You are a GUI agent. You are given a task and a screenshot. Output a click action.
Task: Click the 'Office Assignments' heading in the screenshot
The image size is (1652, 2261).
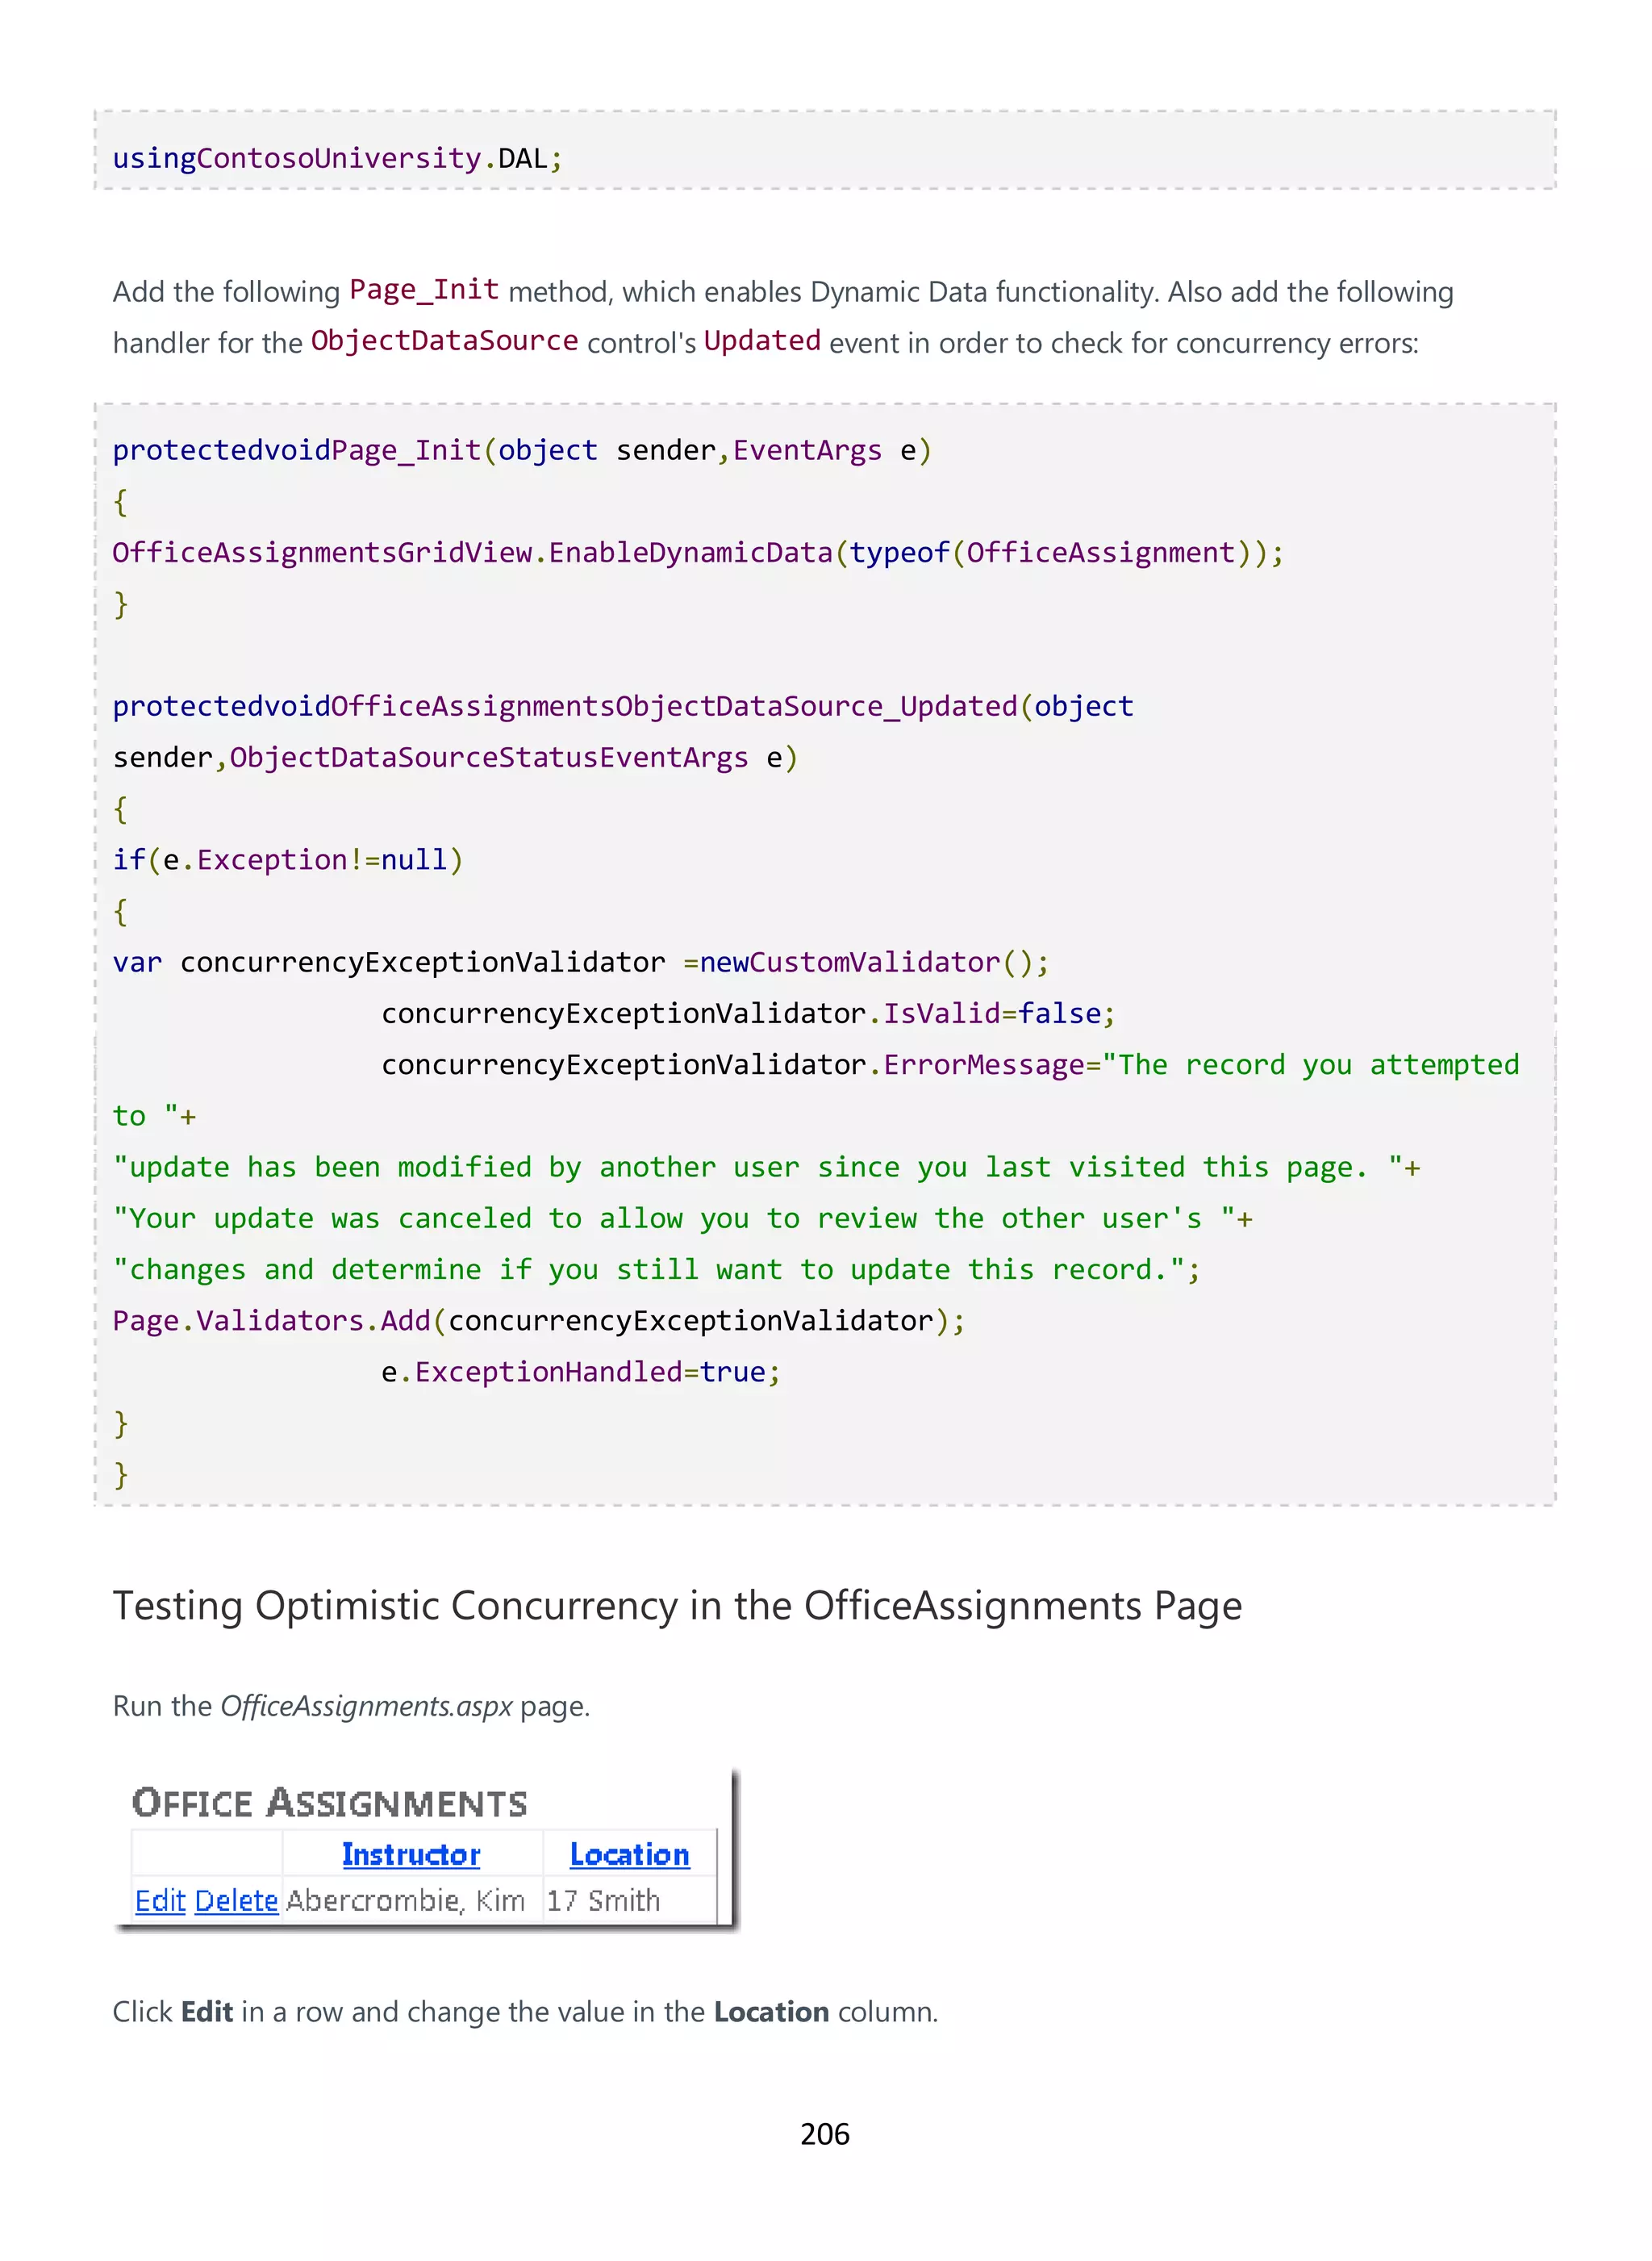tap(329, 1802)
